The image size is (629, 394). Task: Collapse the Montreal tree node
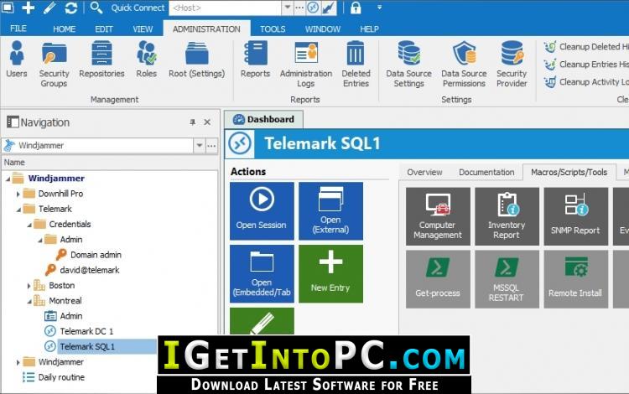pyautogui.click(x=29, y=301)
